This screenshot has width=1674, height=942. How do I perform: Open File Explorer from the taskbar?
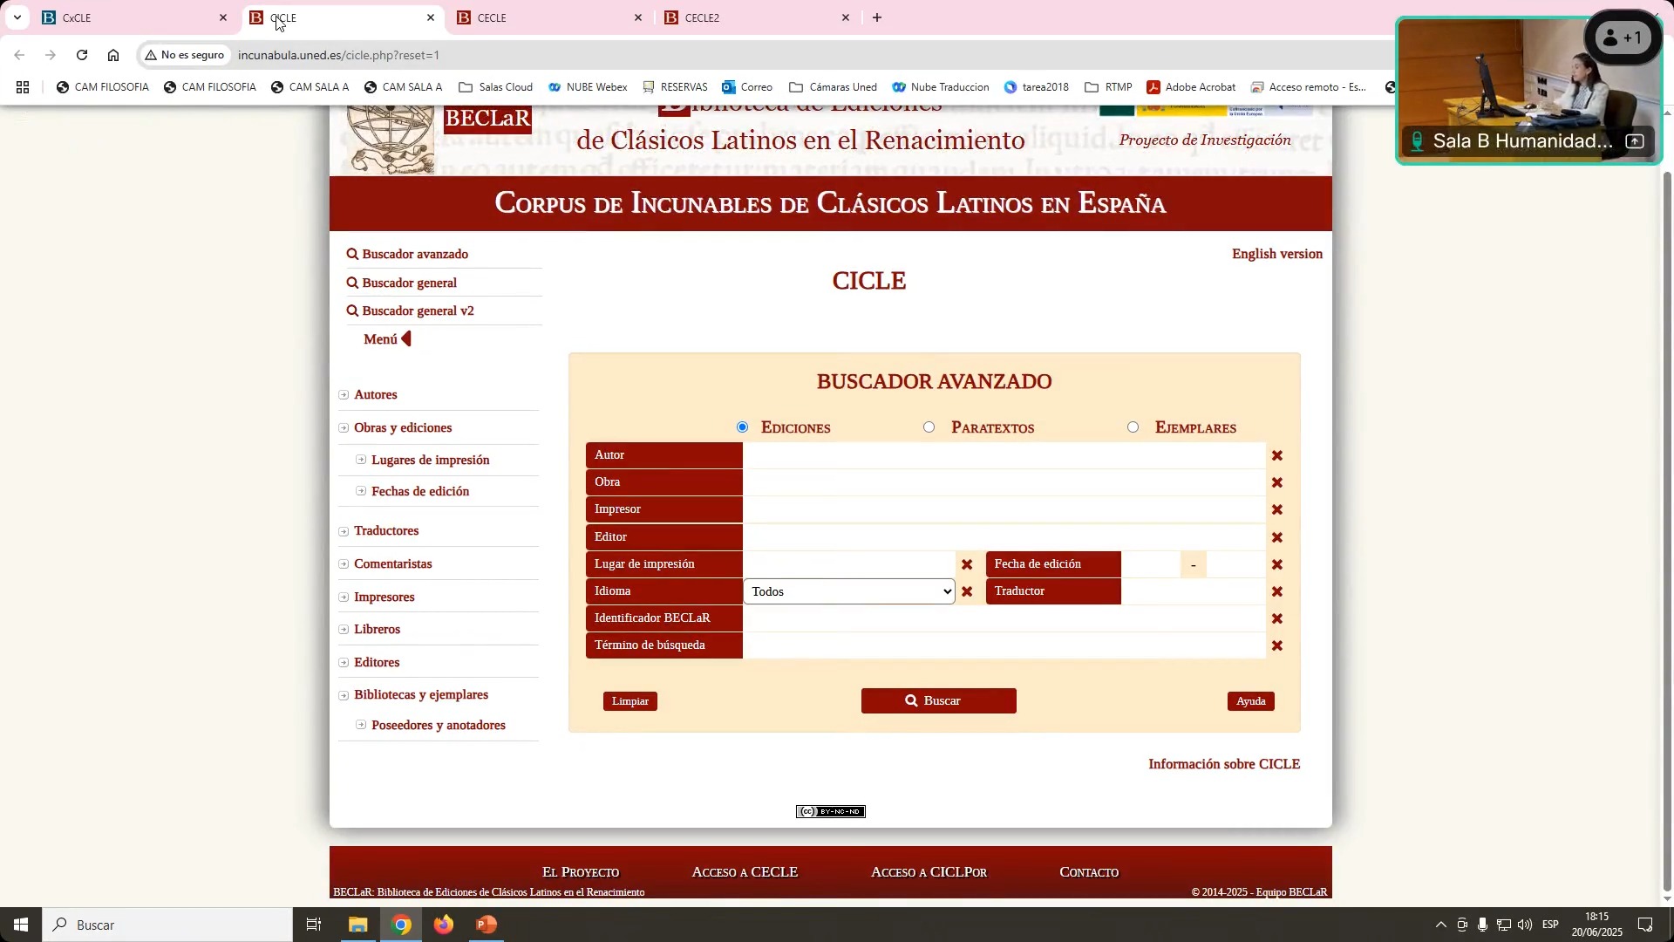pyautogui.click(x=357, y=925)
